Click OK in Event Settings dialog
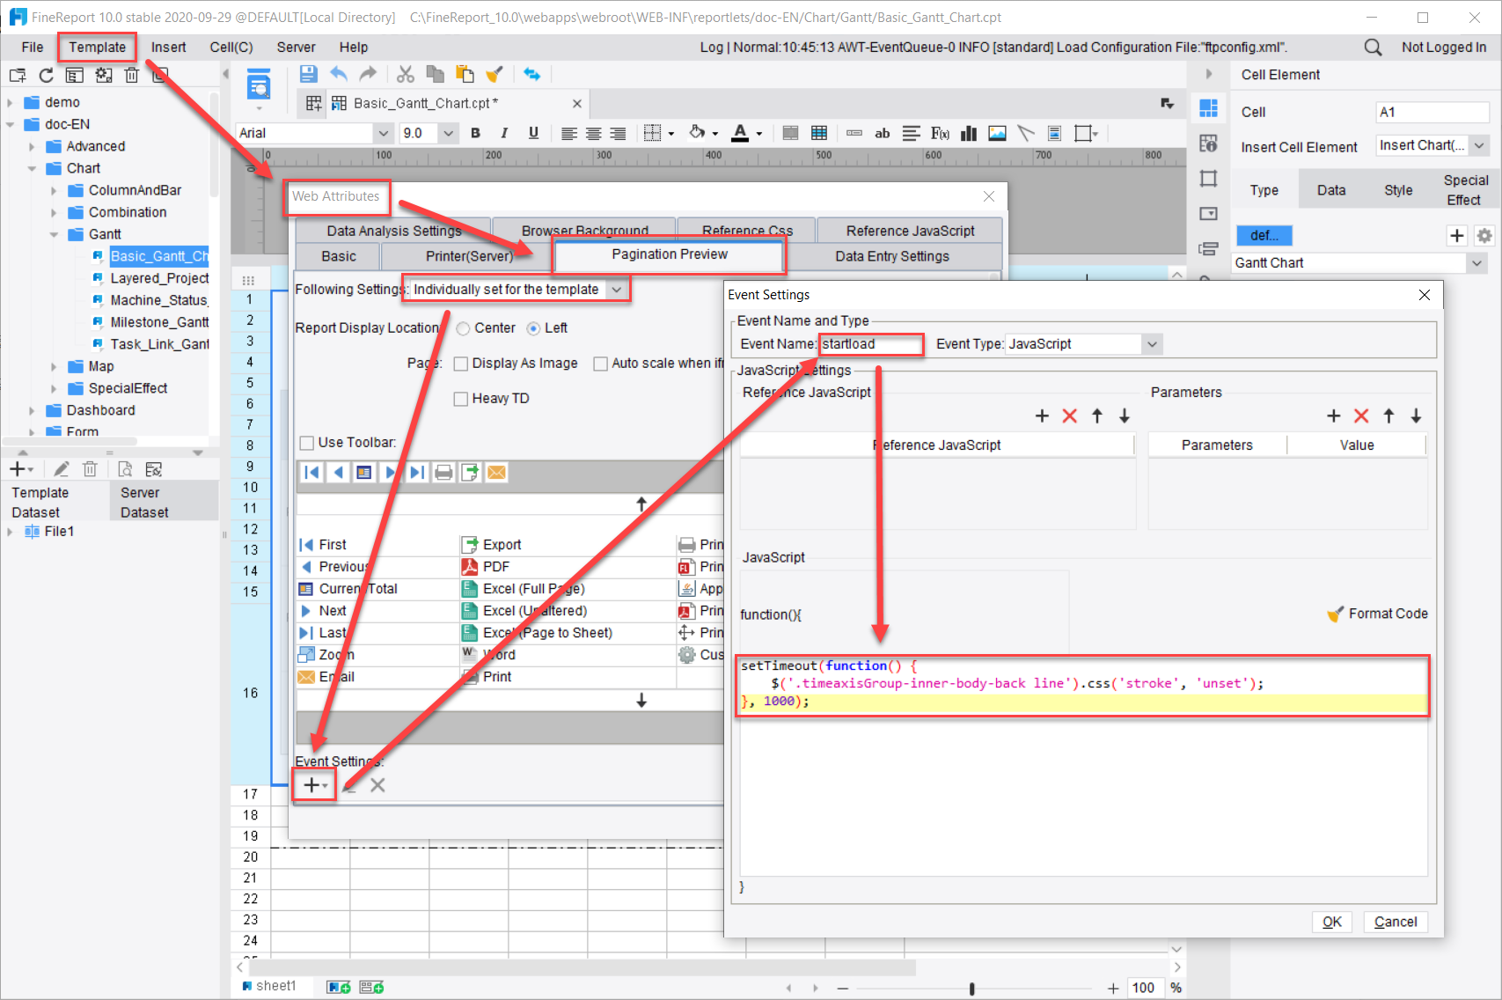Viewport: 1502px width, 1000px height. click(1331, 922)
